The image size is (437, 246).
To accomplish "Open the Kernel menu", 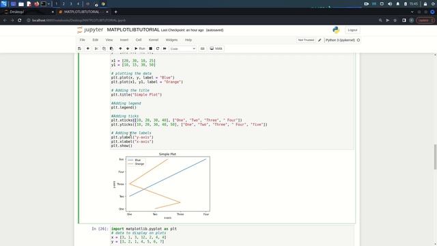I will click(x=154, y=40).
